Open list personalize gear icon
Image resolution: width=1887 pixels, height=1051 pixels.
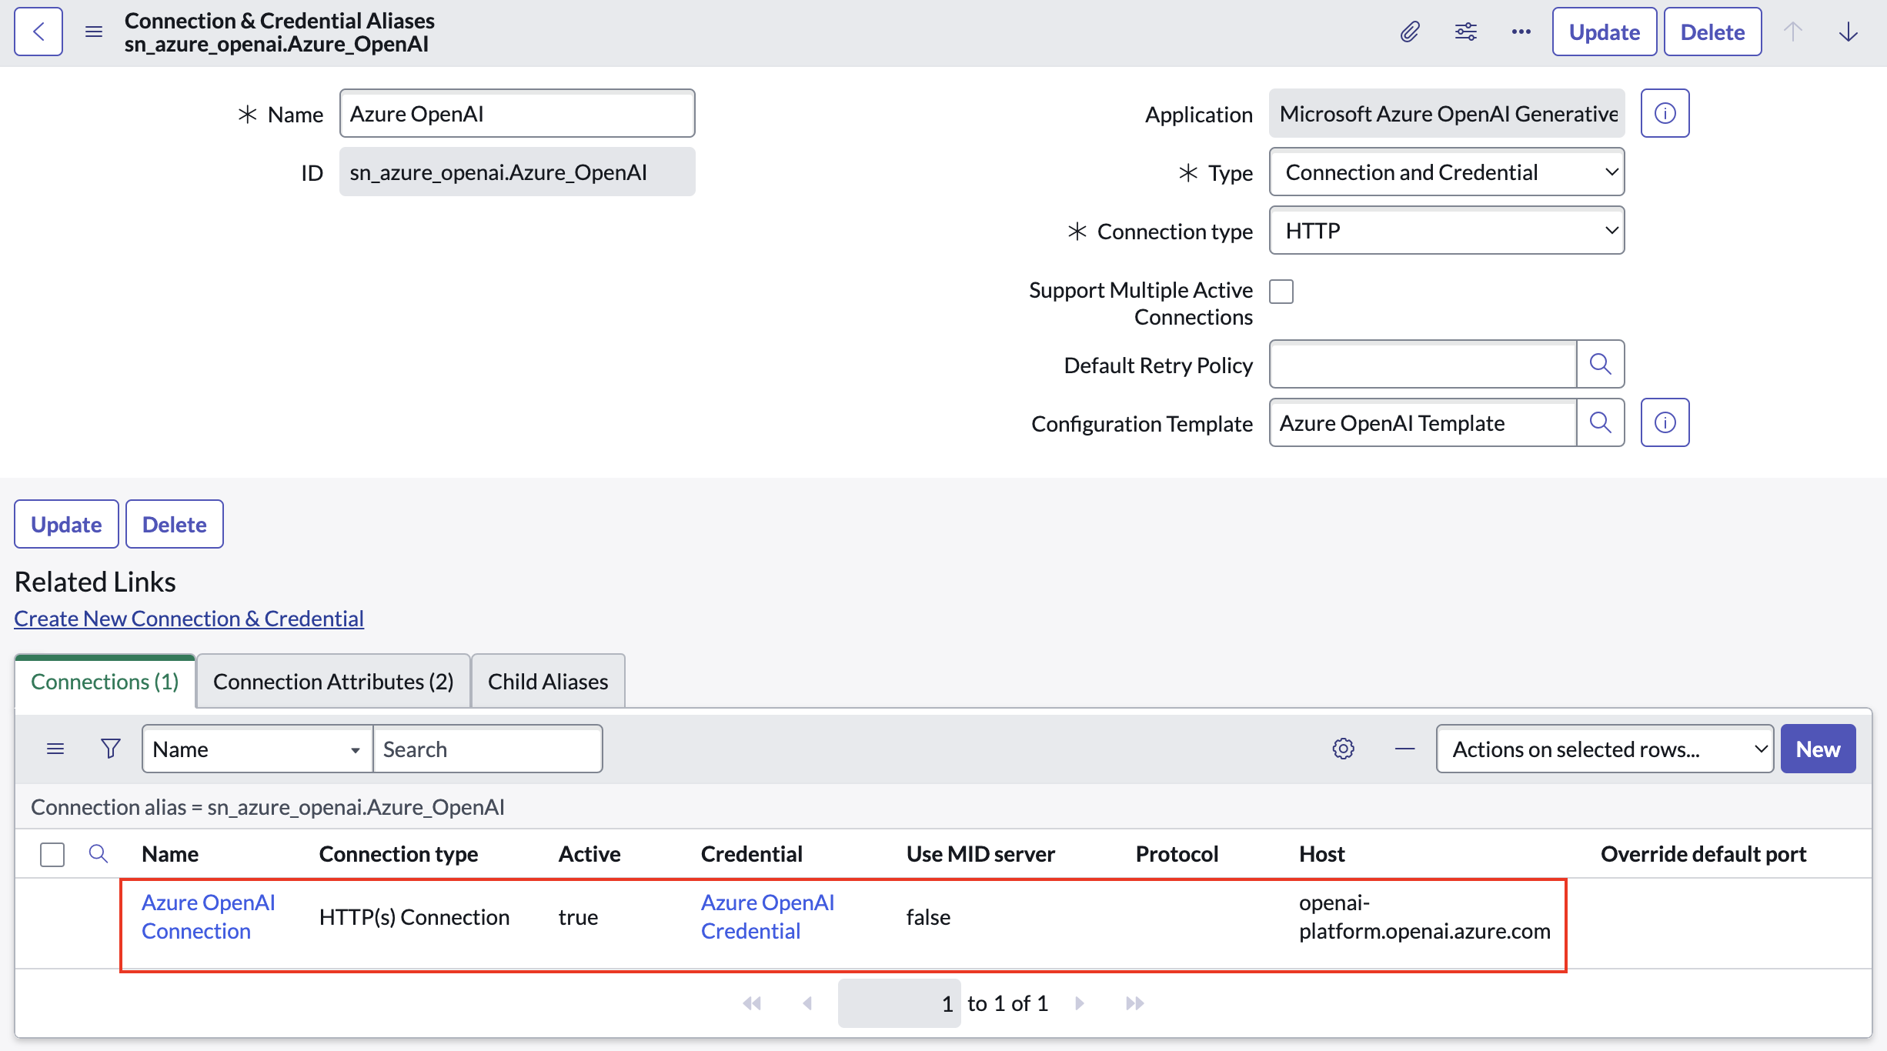tap(1344, 749)
